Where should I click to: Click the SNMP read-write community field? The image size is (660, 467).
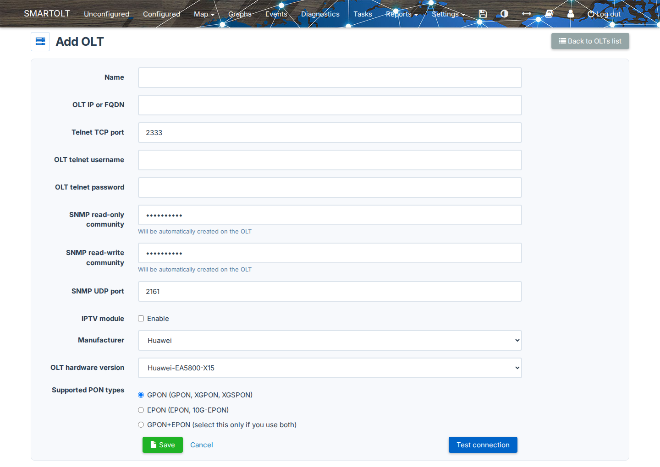point(330,253)
